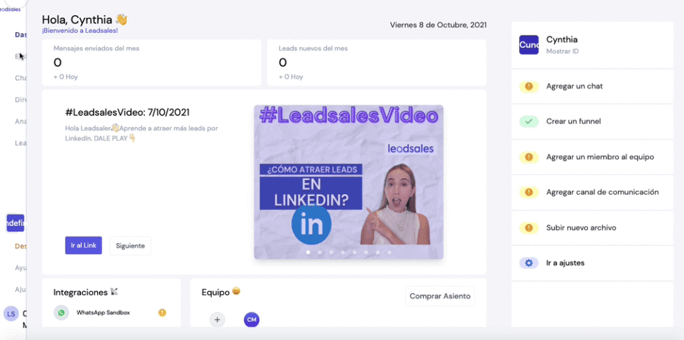Click the Viernes 8 de Octubre, 2021 date
The image size is (684, 340).
(438, 25)
